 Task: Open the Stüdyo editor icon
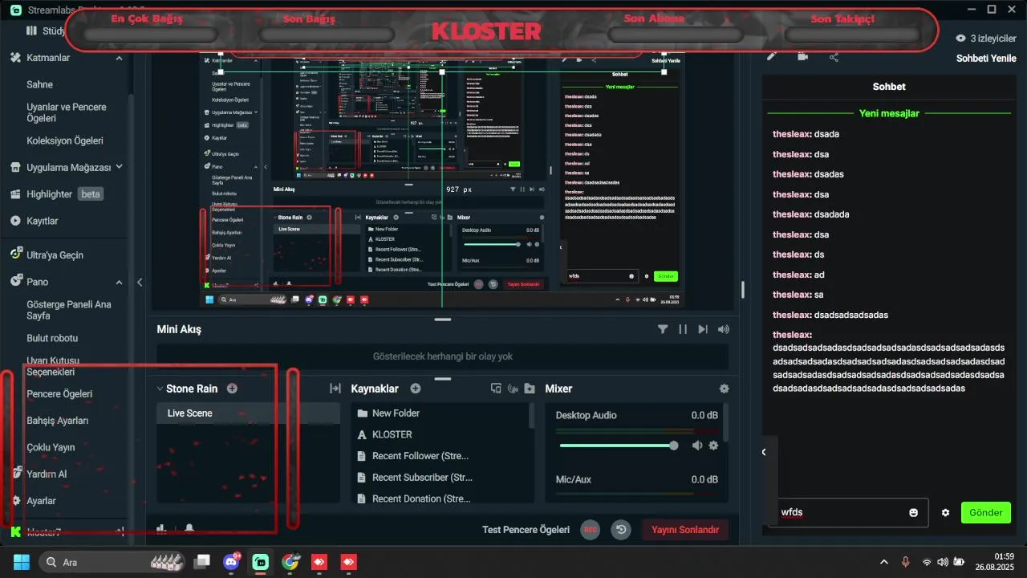point(32,31)
